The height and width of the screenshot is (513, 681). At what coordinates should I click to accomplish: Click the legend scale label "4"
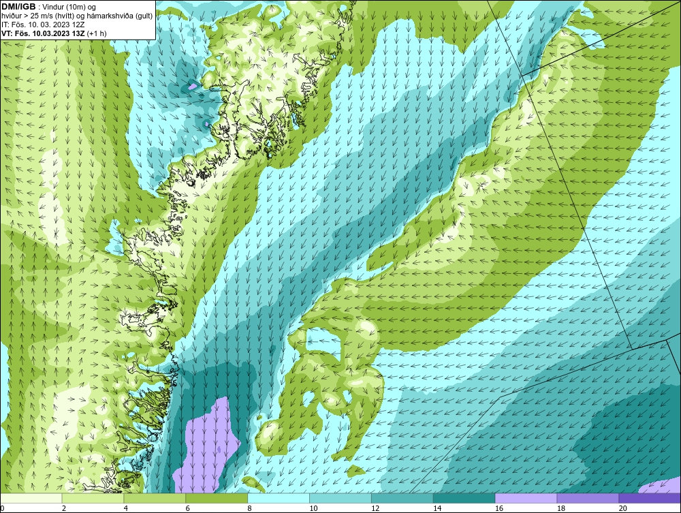coord(125,508)
